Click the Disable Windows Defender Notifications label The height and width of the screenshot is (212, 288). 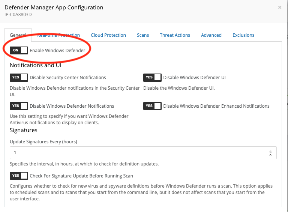[x=72, y=106]
